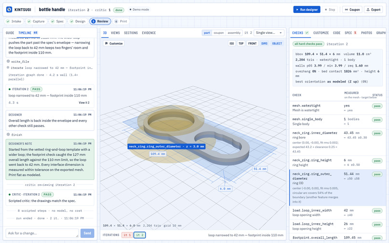389x243 pixels.
Task: Open the PHOTOS tab
Action: [x=366, y=33]
